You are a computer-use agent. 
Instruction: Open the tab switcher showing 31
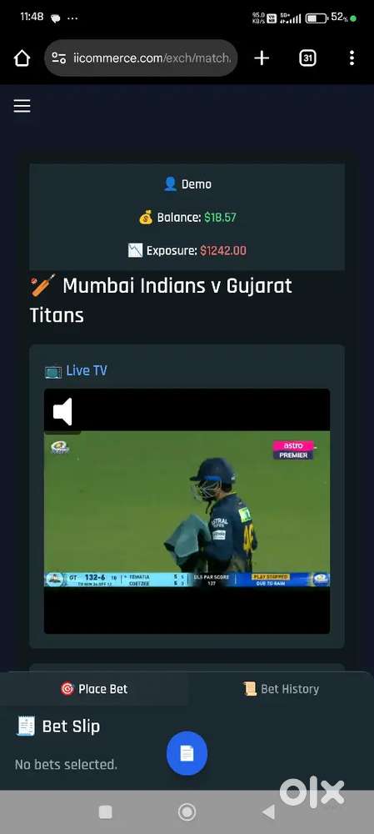pyautogui.click(x=307, y=58)
